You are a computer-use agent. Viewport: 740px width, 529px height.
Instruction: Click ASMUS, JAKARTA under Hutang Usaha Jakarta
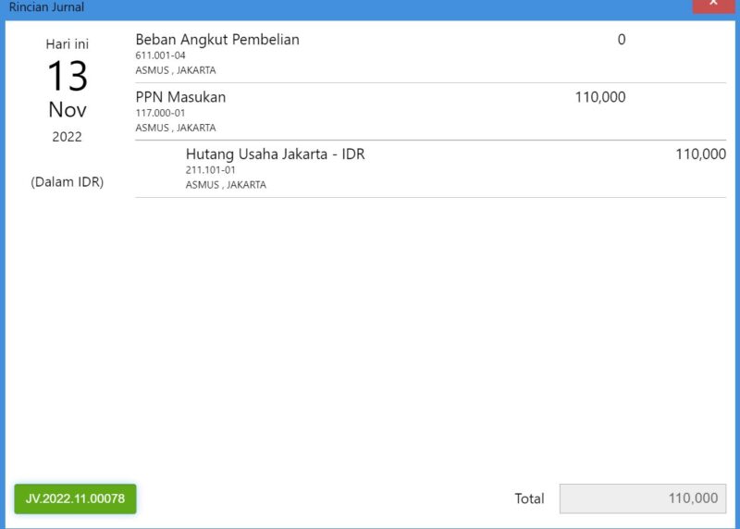point(226,185)
